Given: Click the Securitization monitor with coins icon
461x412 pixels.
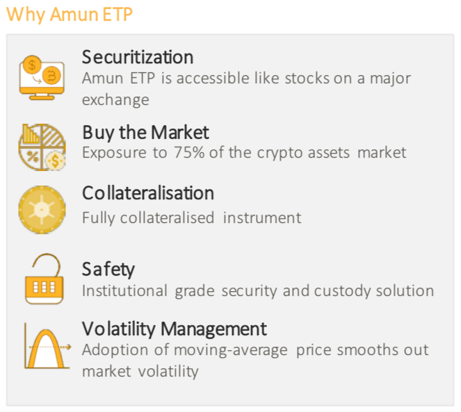Looking at the screenshot, I should click(x=42, y=78).
